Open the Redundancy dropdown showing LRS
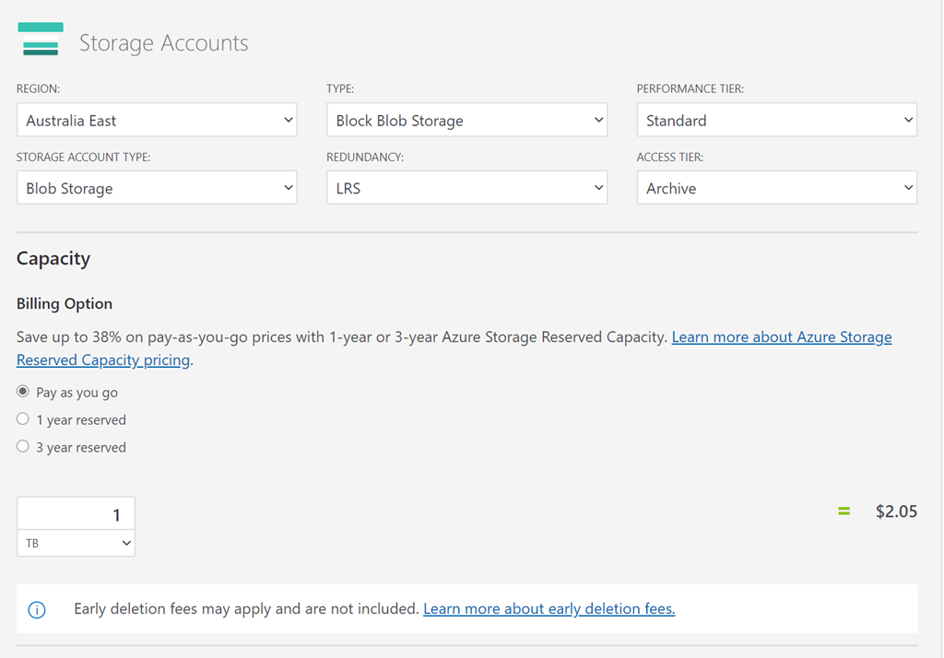 tap(466, 188)
